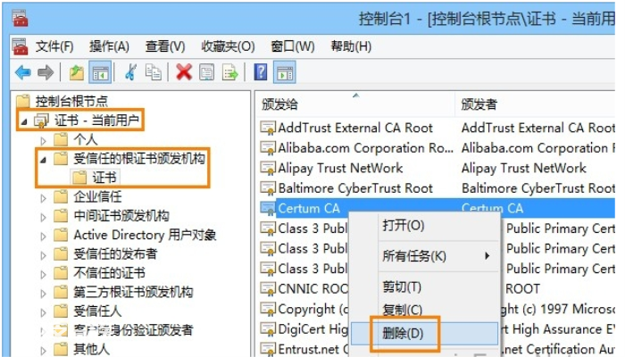Collapse the 受信任的根证书颁发机构 folder
This screenshot has height=357, width=625.
click(43, 160)
